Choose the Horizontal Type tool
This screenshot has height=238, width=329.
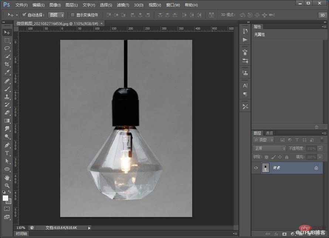pos(7,153)
